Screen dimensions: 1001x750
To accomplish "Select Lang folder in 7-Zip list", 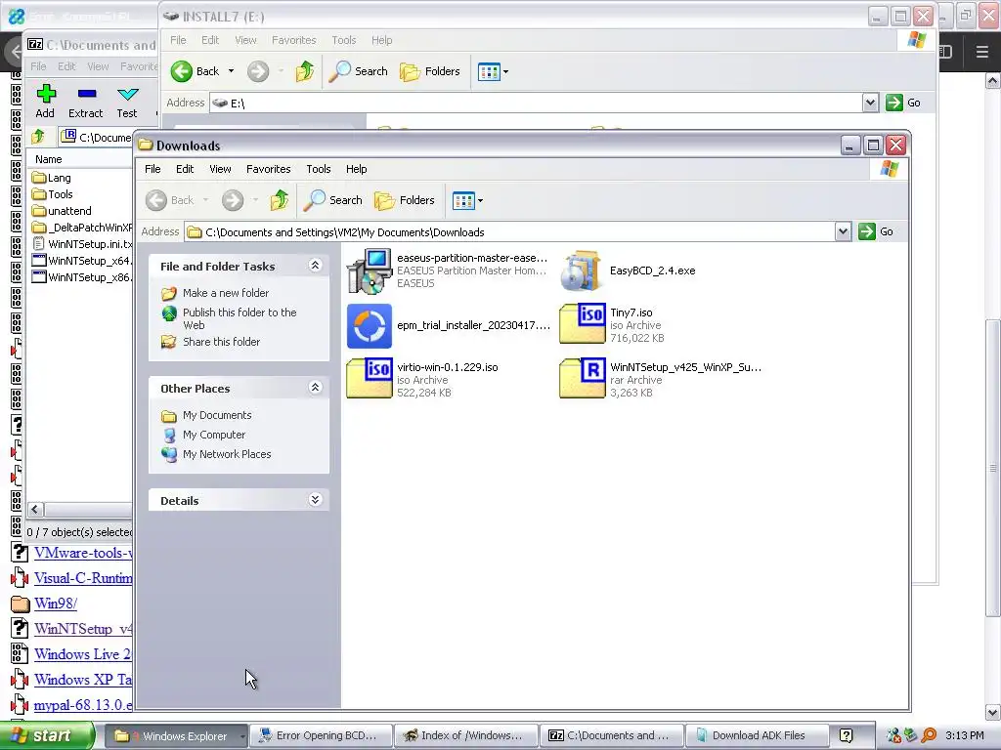I will [52, 178].
